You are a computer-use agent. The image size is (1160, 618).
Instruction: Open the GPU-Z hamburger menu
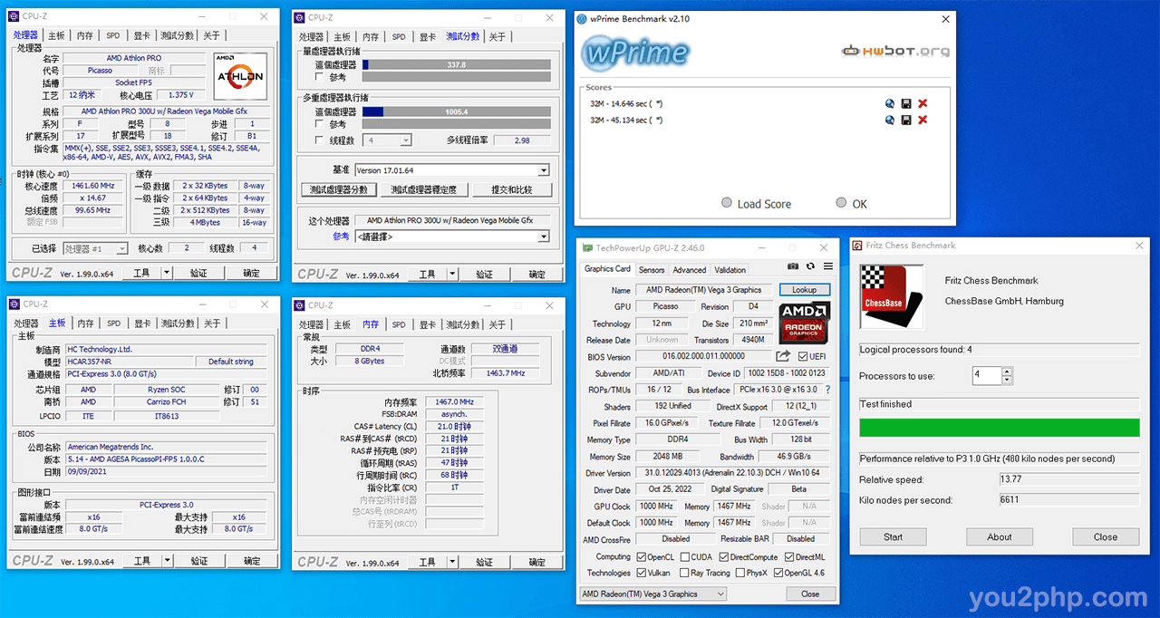tap(828, 266)
